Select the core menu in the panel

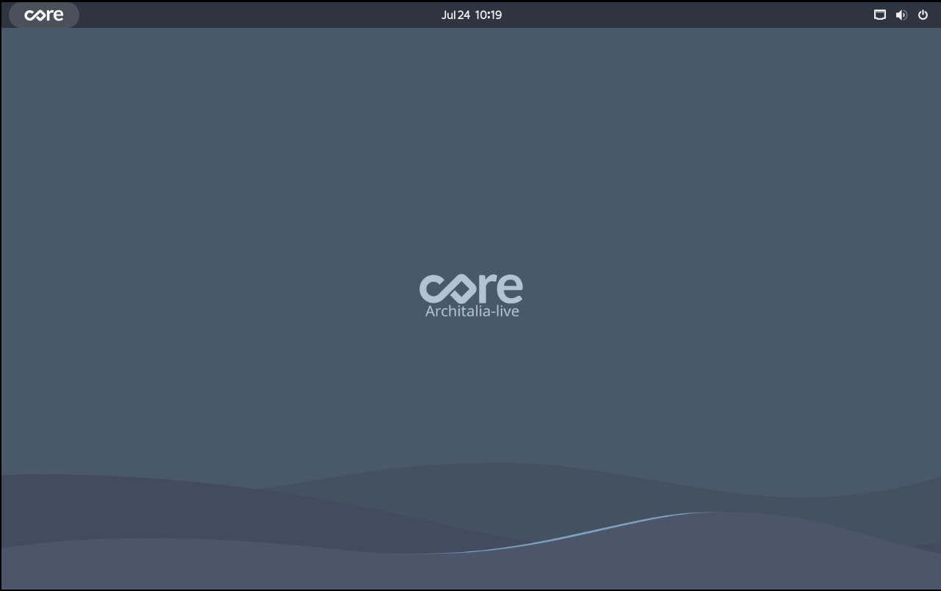coord(43,15)
